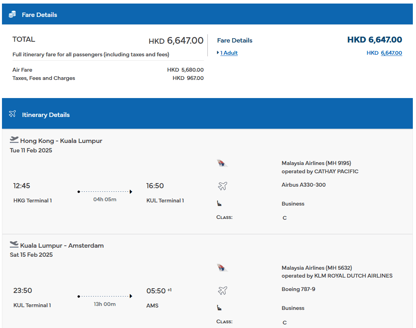Click the airplane icon beside Itinerary Details
Image resolution: width=416 pixels, height=328 pixels.
click(12, 114)
